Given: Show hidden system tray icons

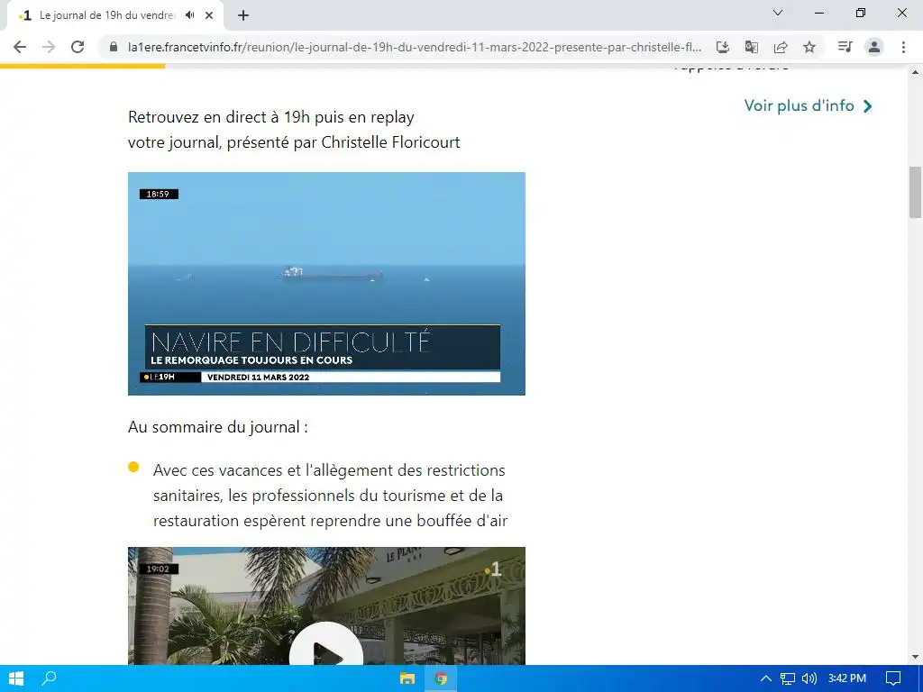Looking at the screenshot, I should (x=766, y=678).
